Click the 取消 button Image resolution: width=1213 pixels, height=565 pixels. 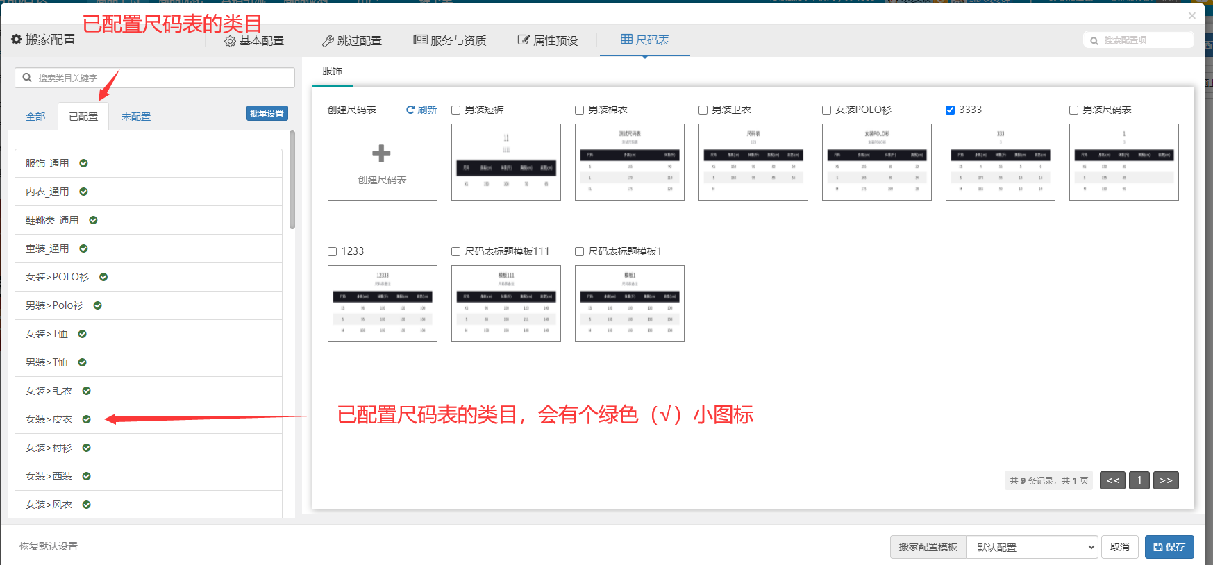pos(1119,547)
